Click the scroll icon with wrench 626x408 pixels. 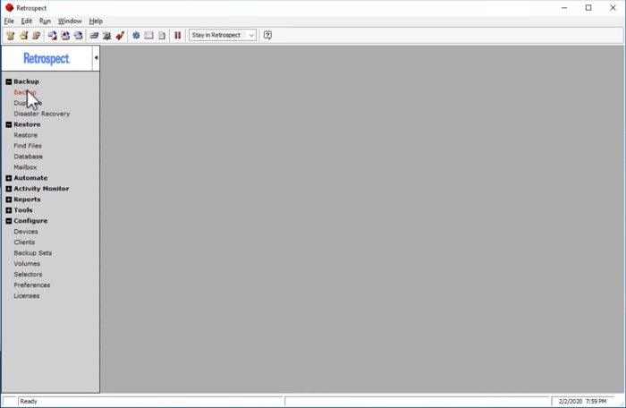pyautogui.click(x=37, y=35)
